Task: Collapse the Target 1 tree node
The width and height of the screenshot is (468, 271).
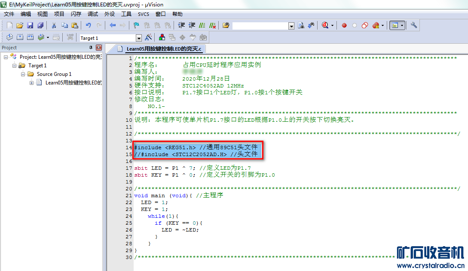Action: (x=14, y=66)
